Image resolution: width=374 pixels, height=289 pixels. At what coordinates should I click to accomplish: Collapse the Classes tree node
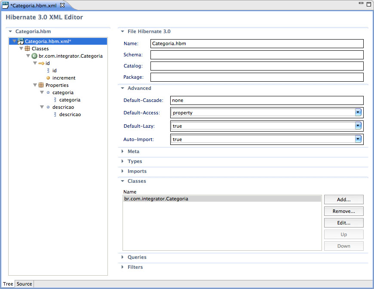point(21,49)
